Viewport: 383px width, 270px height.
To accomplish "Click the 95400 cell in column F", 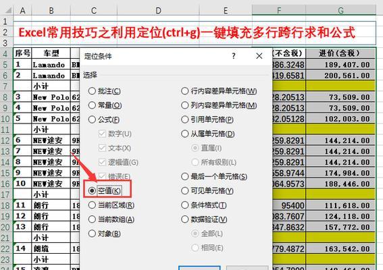I will point(289,206).
